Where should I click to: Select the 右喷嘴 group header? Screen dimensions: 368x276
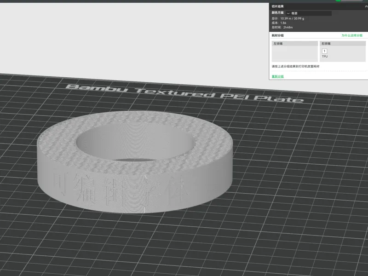point(343,43)
